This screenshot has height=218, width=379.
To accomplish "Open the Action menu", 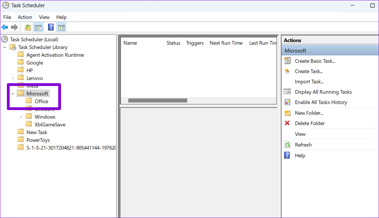I will (25, 17).
